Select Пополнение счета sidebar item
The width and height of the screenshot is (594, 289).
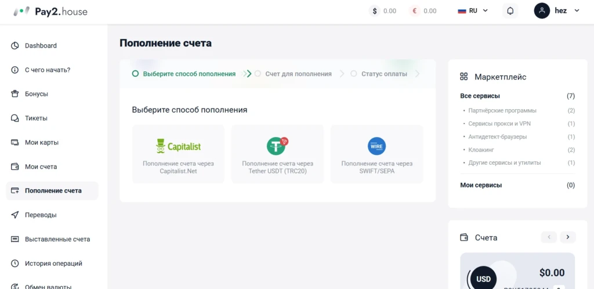click(52, 191)
